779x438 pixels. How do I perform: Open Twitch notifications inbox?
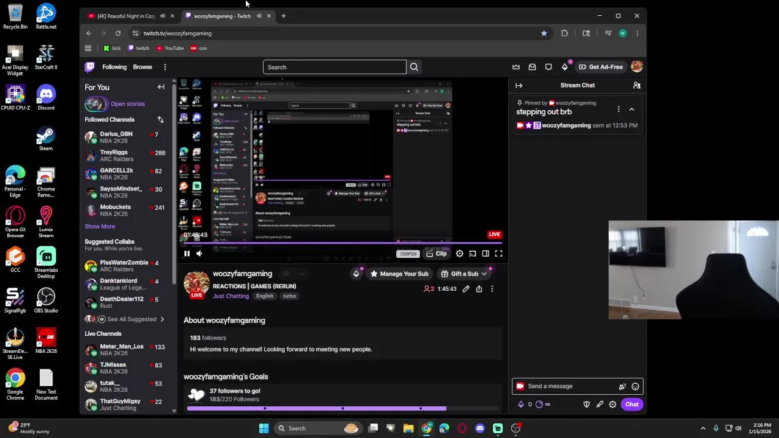532,67
